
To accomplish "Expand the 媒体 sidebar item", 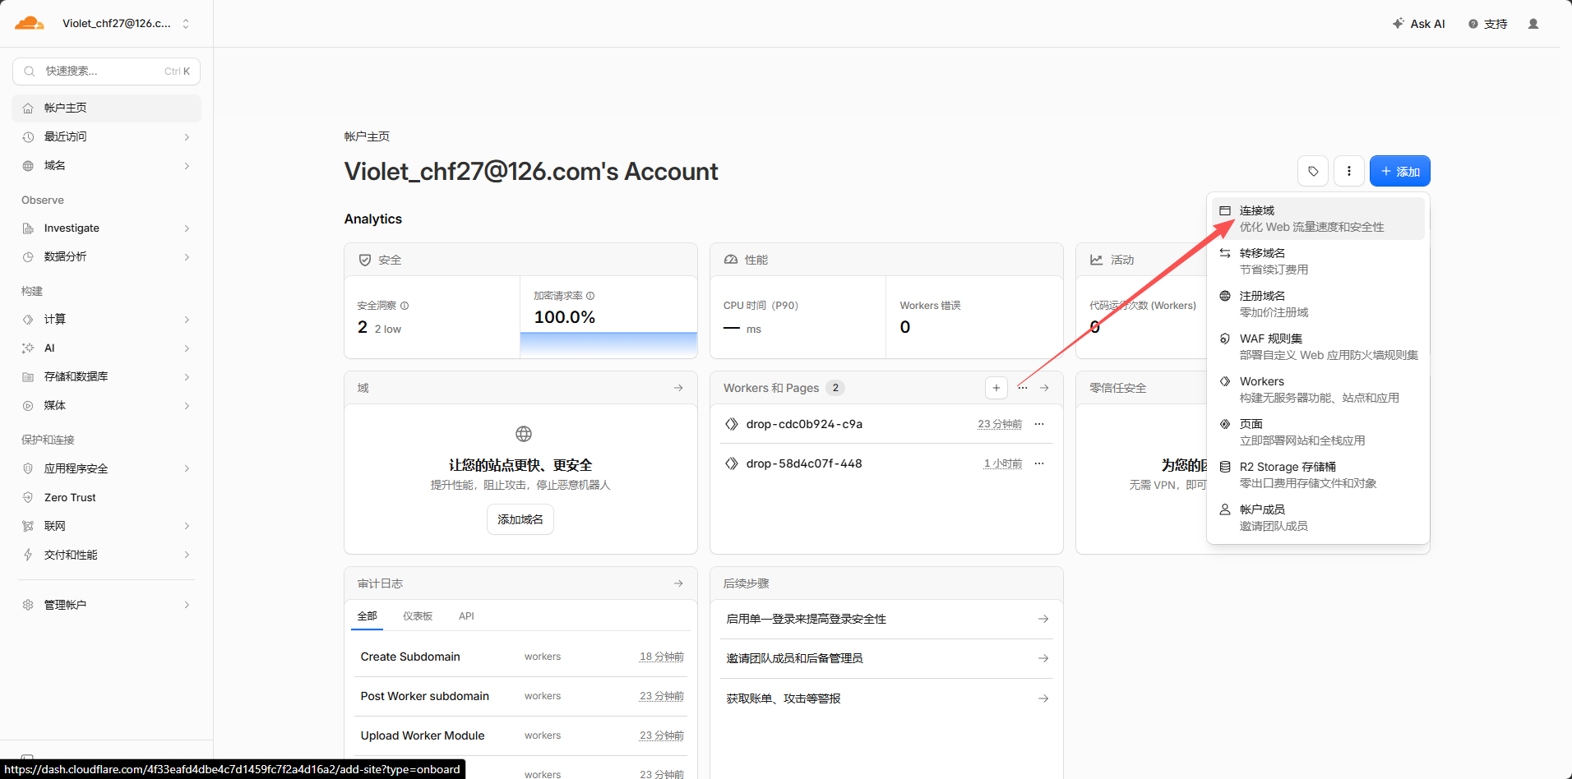I will tap(106, 405).
